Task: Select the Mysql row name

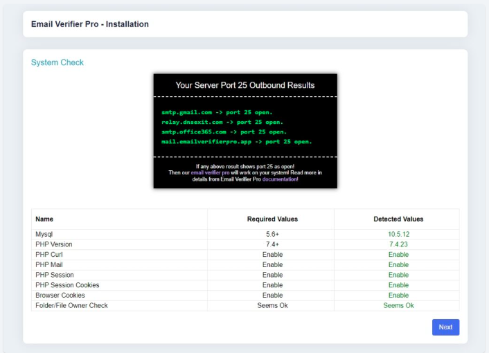Action: 44,235
